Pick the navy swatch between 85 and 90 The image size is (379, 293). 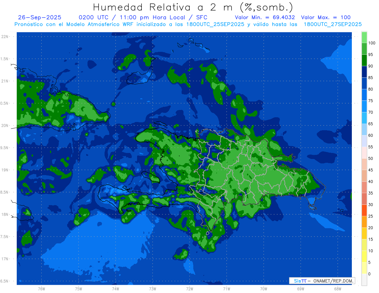364,72
